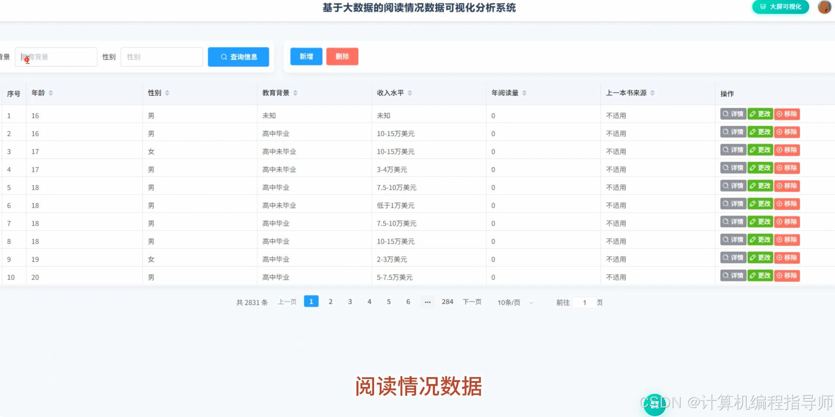Go to next page via 下一页

click(472, 302)
